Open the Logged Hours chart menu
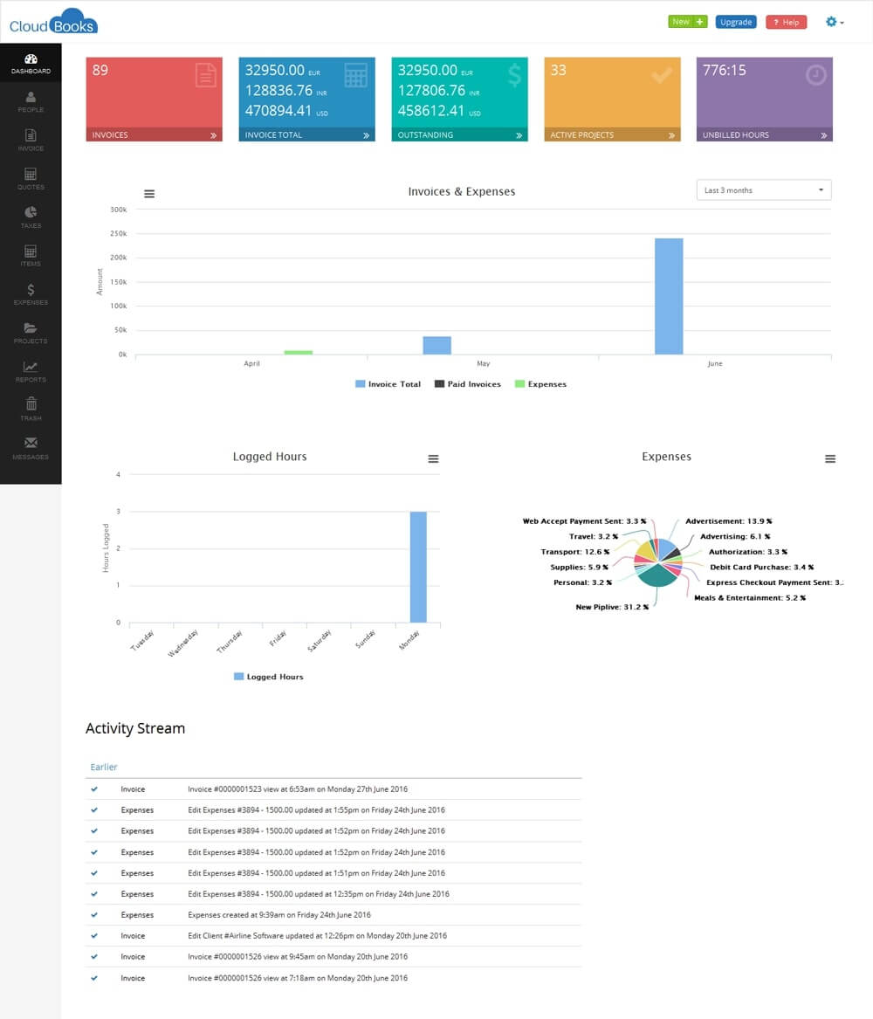 pyautogui.click(x=433, y=459)
